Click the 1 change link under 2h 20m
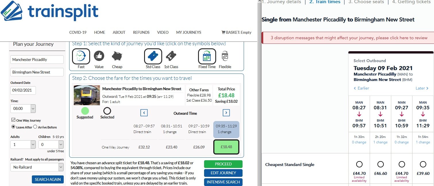The width and height of the screenshot is (434, 186). 380,142
